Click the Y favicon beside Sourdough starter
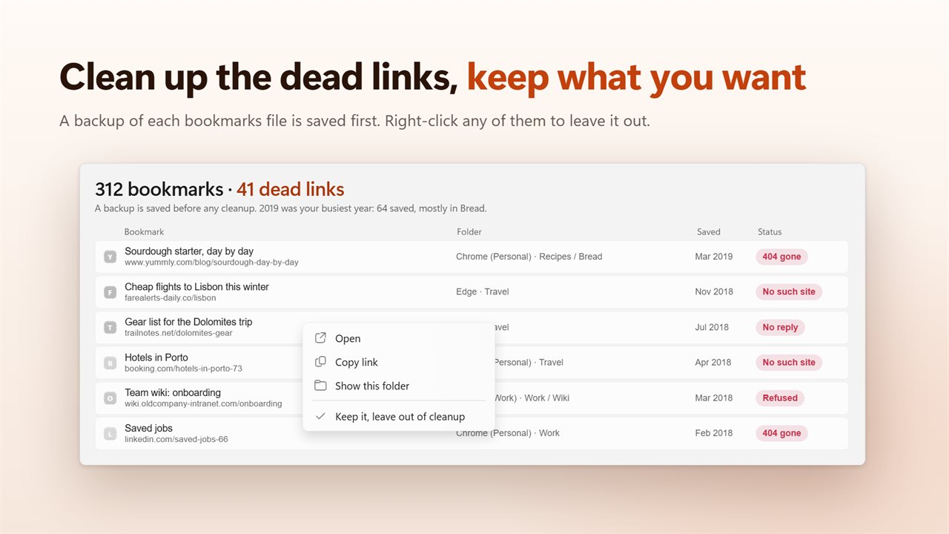Image resolution: width=949 pixels, height=534 pixels. tap(110, 257)
